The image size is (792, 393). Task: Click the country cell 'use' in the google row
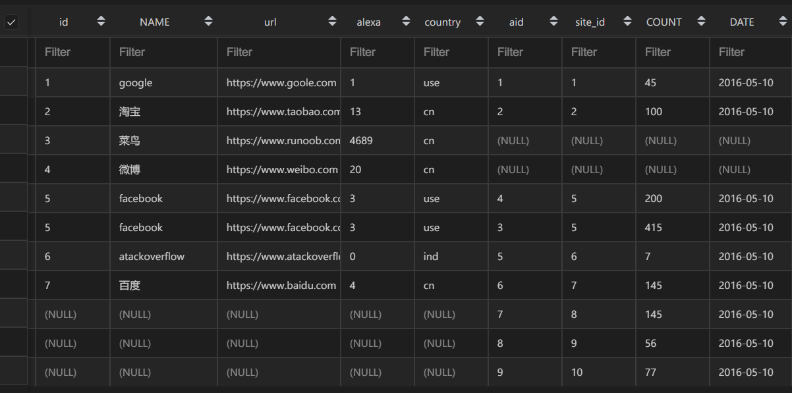451,83
